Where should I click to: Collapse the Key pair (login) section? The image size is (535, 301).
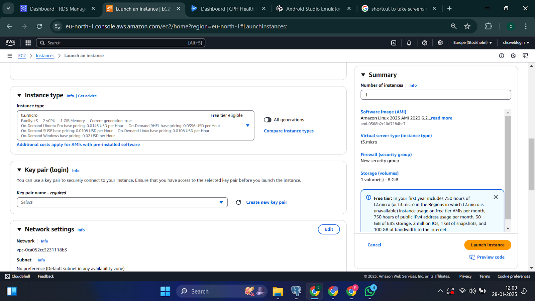point(19,170)
